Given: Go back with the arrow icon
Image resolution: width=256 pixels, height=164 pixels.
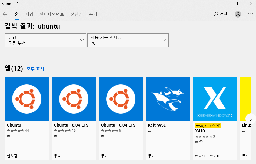Looking at the screenshot, I should click(5, 14).
